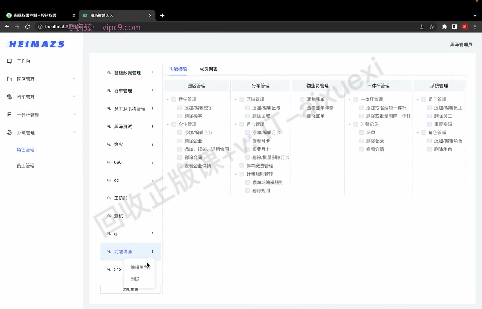
Task: Open the 工作台 workbench icon
Action: (x=9, y=61)
